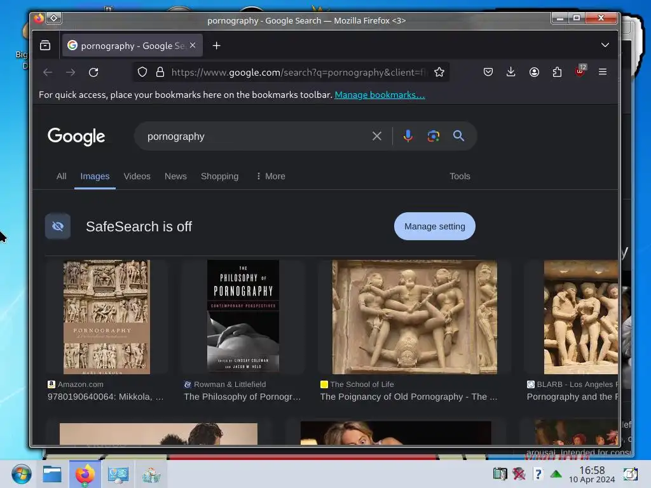Open The School of Life source link
Viewport: 651px width, 488px height.
point(357,384)
